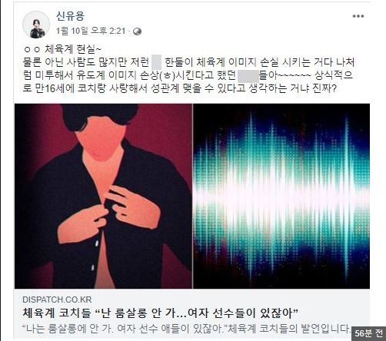Click the post text line starting 물론 아닌 사람도
Viewport: 386px width, 341px height.
coord(188,62)
